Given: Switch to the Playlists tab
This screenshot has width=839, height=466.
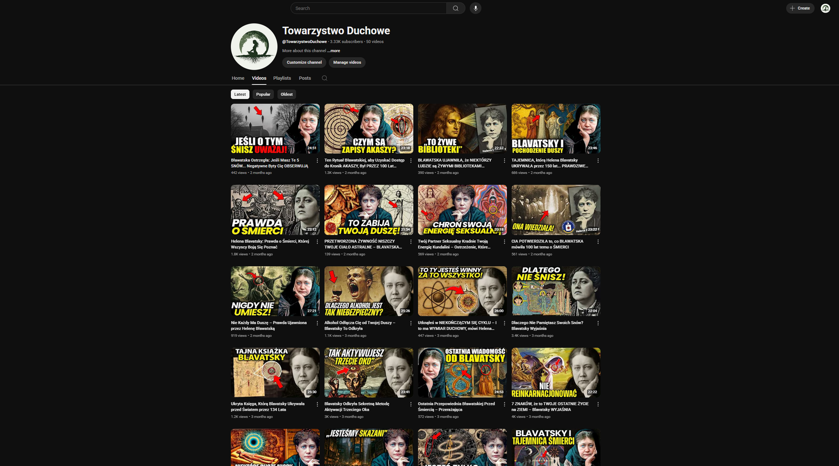Looking at the screenshot, I should pyautogui.click(x=282, y=78).
